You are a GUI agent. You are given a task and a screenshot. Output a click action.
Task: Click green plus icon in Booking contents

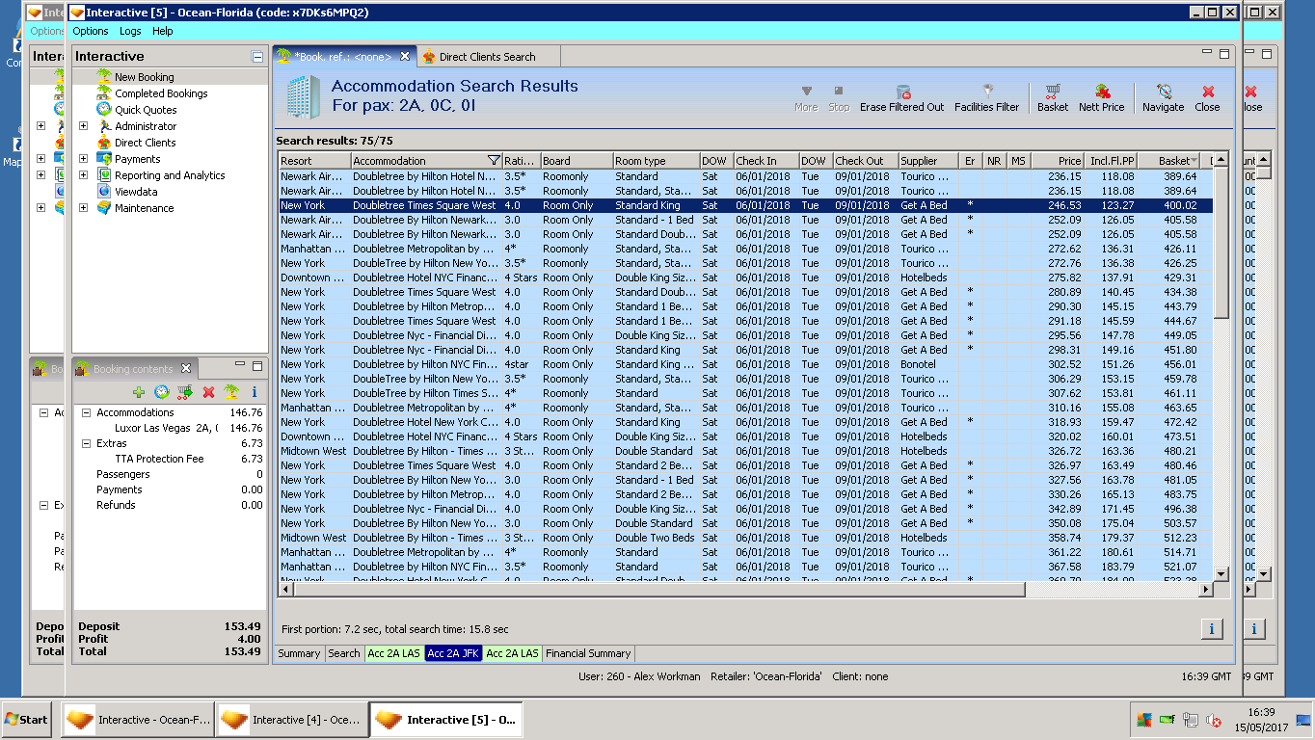(x=139, y=392)
